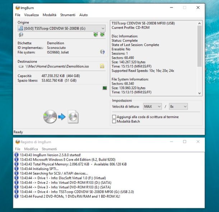Viewport: 219px width, 212px height.
Task: Open the Modalità menu
Action: point(50,15)
